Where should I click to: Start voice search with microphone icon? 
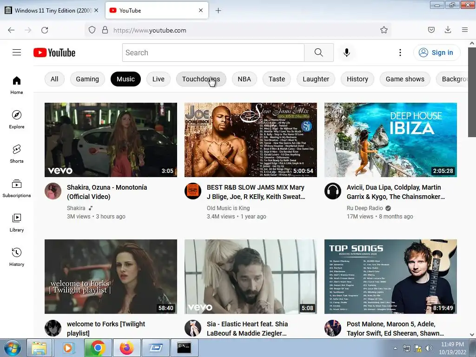click(347, 53)
